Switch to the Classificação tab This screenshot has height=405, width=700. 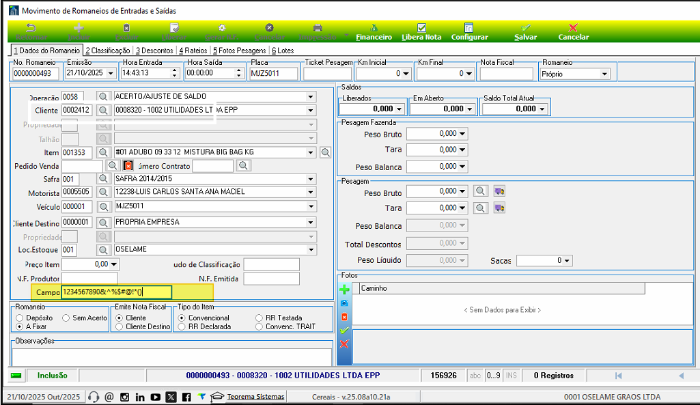pos(108,50)
